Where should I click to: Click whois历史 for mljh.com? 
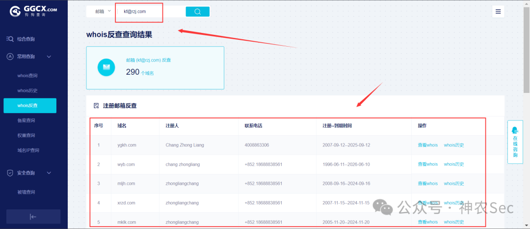click(453, 184)
